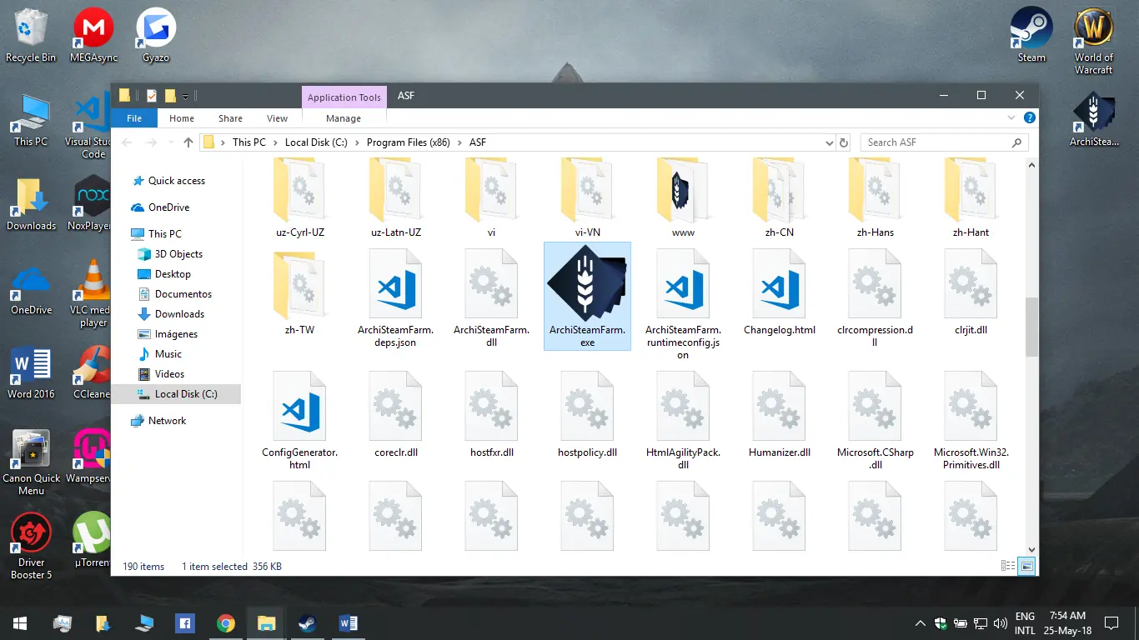Show hidden system tray icons

click(x=921, y=622)
